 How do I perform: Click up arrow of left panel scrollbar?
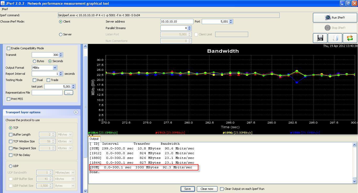tap(85, 46)
